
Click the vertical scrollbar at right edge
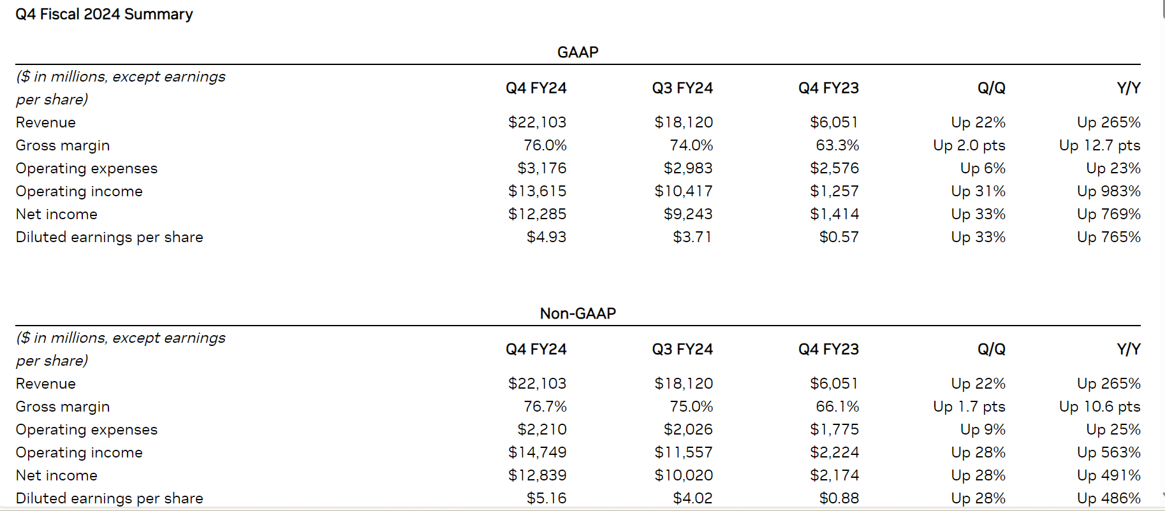[1162, 255]
